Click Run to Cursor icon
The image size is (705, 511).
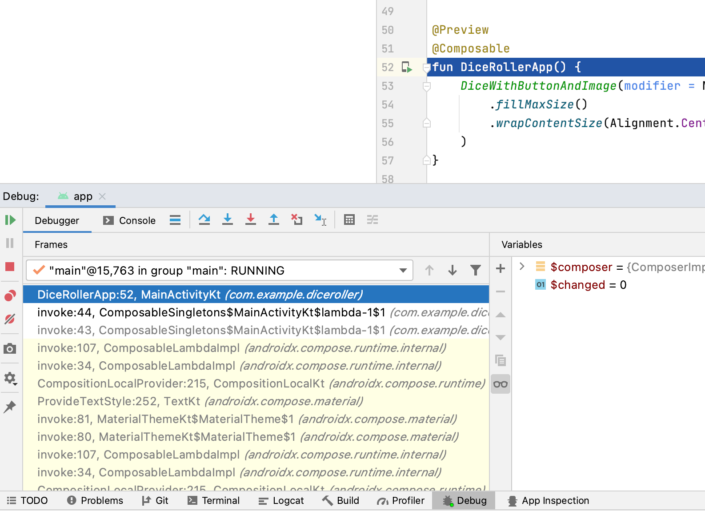320,220
